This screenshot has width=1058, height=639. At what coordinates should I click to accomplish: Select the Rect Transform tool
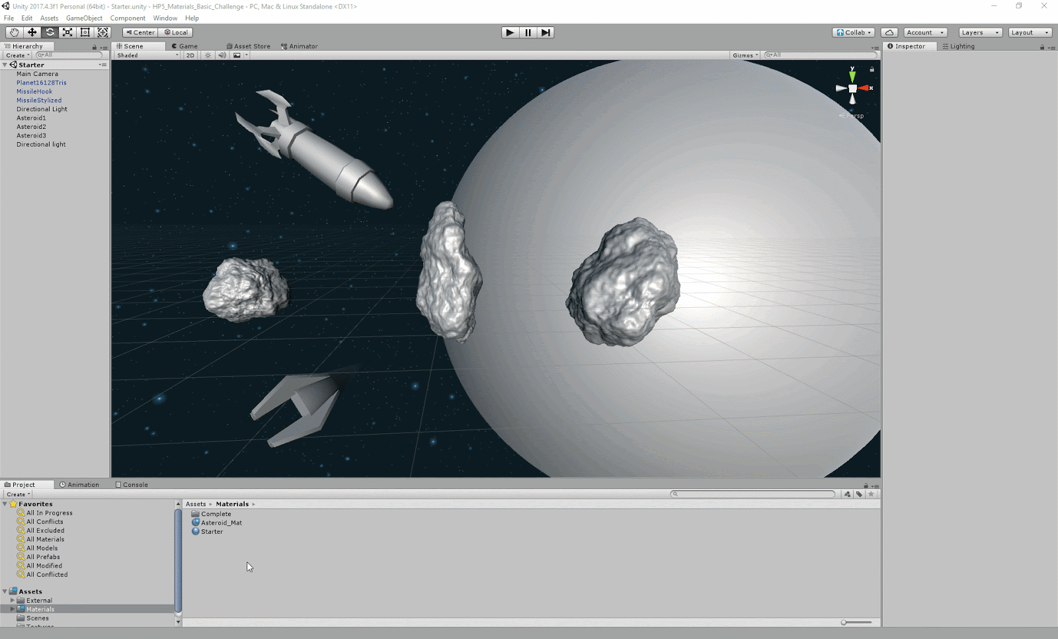point(85,32)
